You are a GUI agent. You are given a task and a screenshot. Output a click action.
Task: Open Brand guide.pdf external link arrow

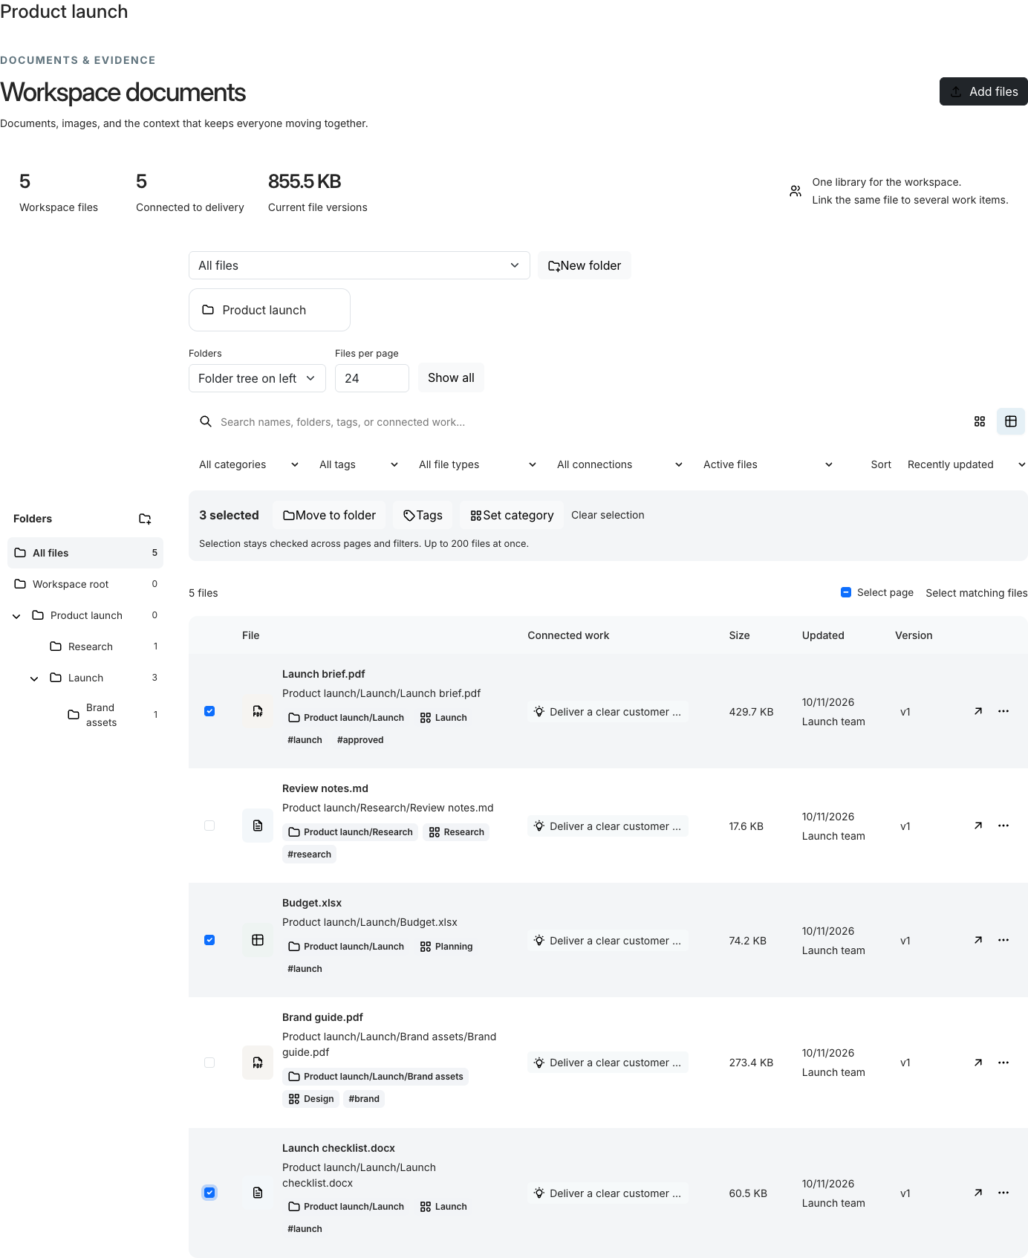(x=978, y=1063)
